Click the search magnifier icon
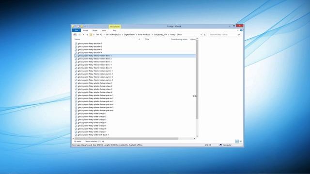The width and height of the screenshot is (310, 174). coord(239,35)
